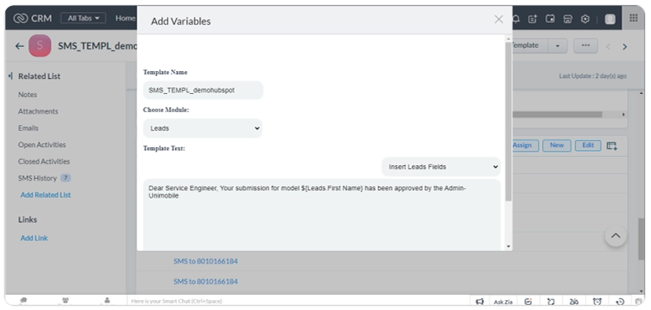Select Closed Activities in the sidebar
Image resolution: width=651 pixels, height=310 pixels.
click(x=44, y=161)
